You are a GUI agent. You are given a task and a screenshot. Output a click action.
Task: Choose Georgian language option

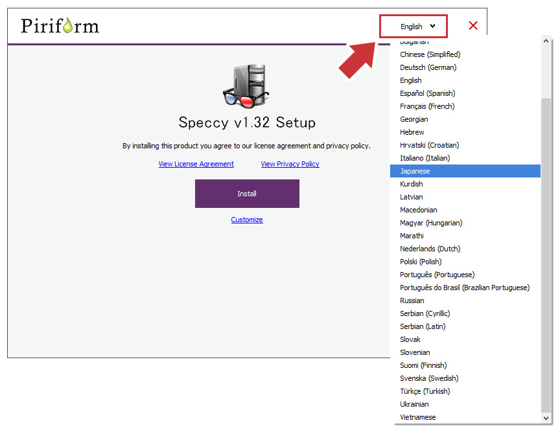pos(465,119)
